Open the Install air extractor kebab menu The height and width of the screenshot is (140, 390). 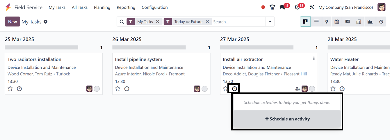click(314, 59)
